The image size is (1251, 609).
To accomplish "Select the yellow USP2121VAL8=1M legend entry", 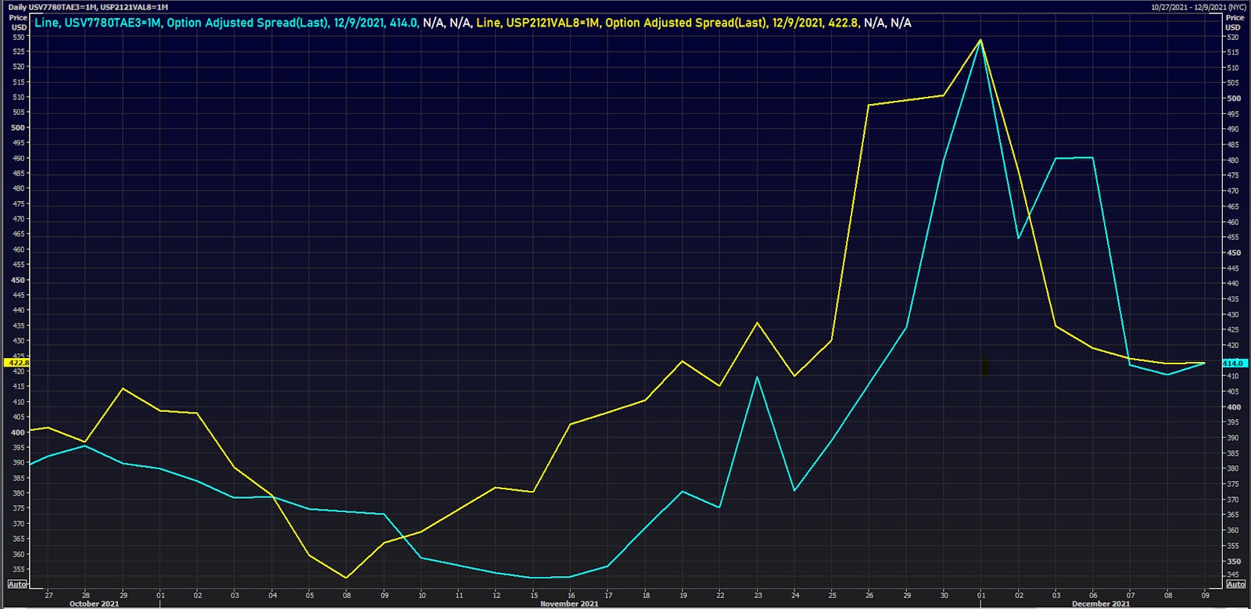I will click(667, 23).
